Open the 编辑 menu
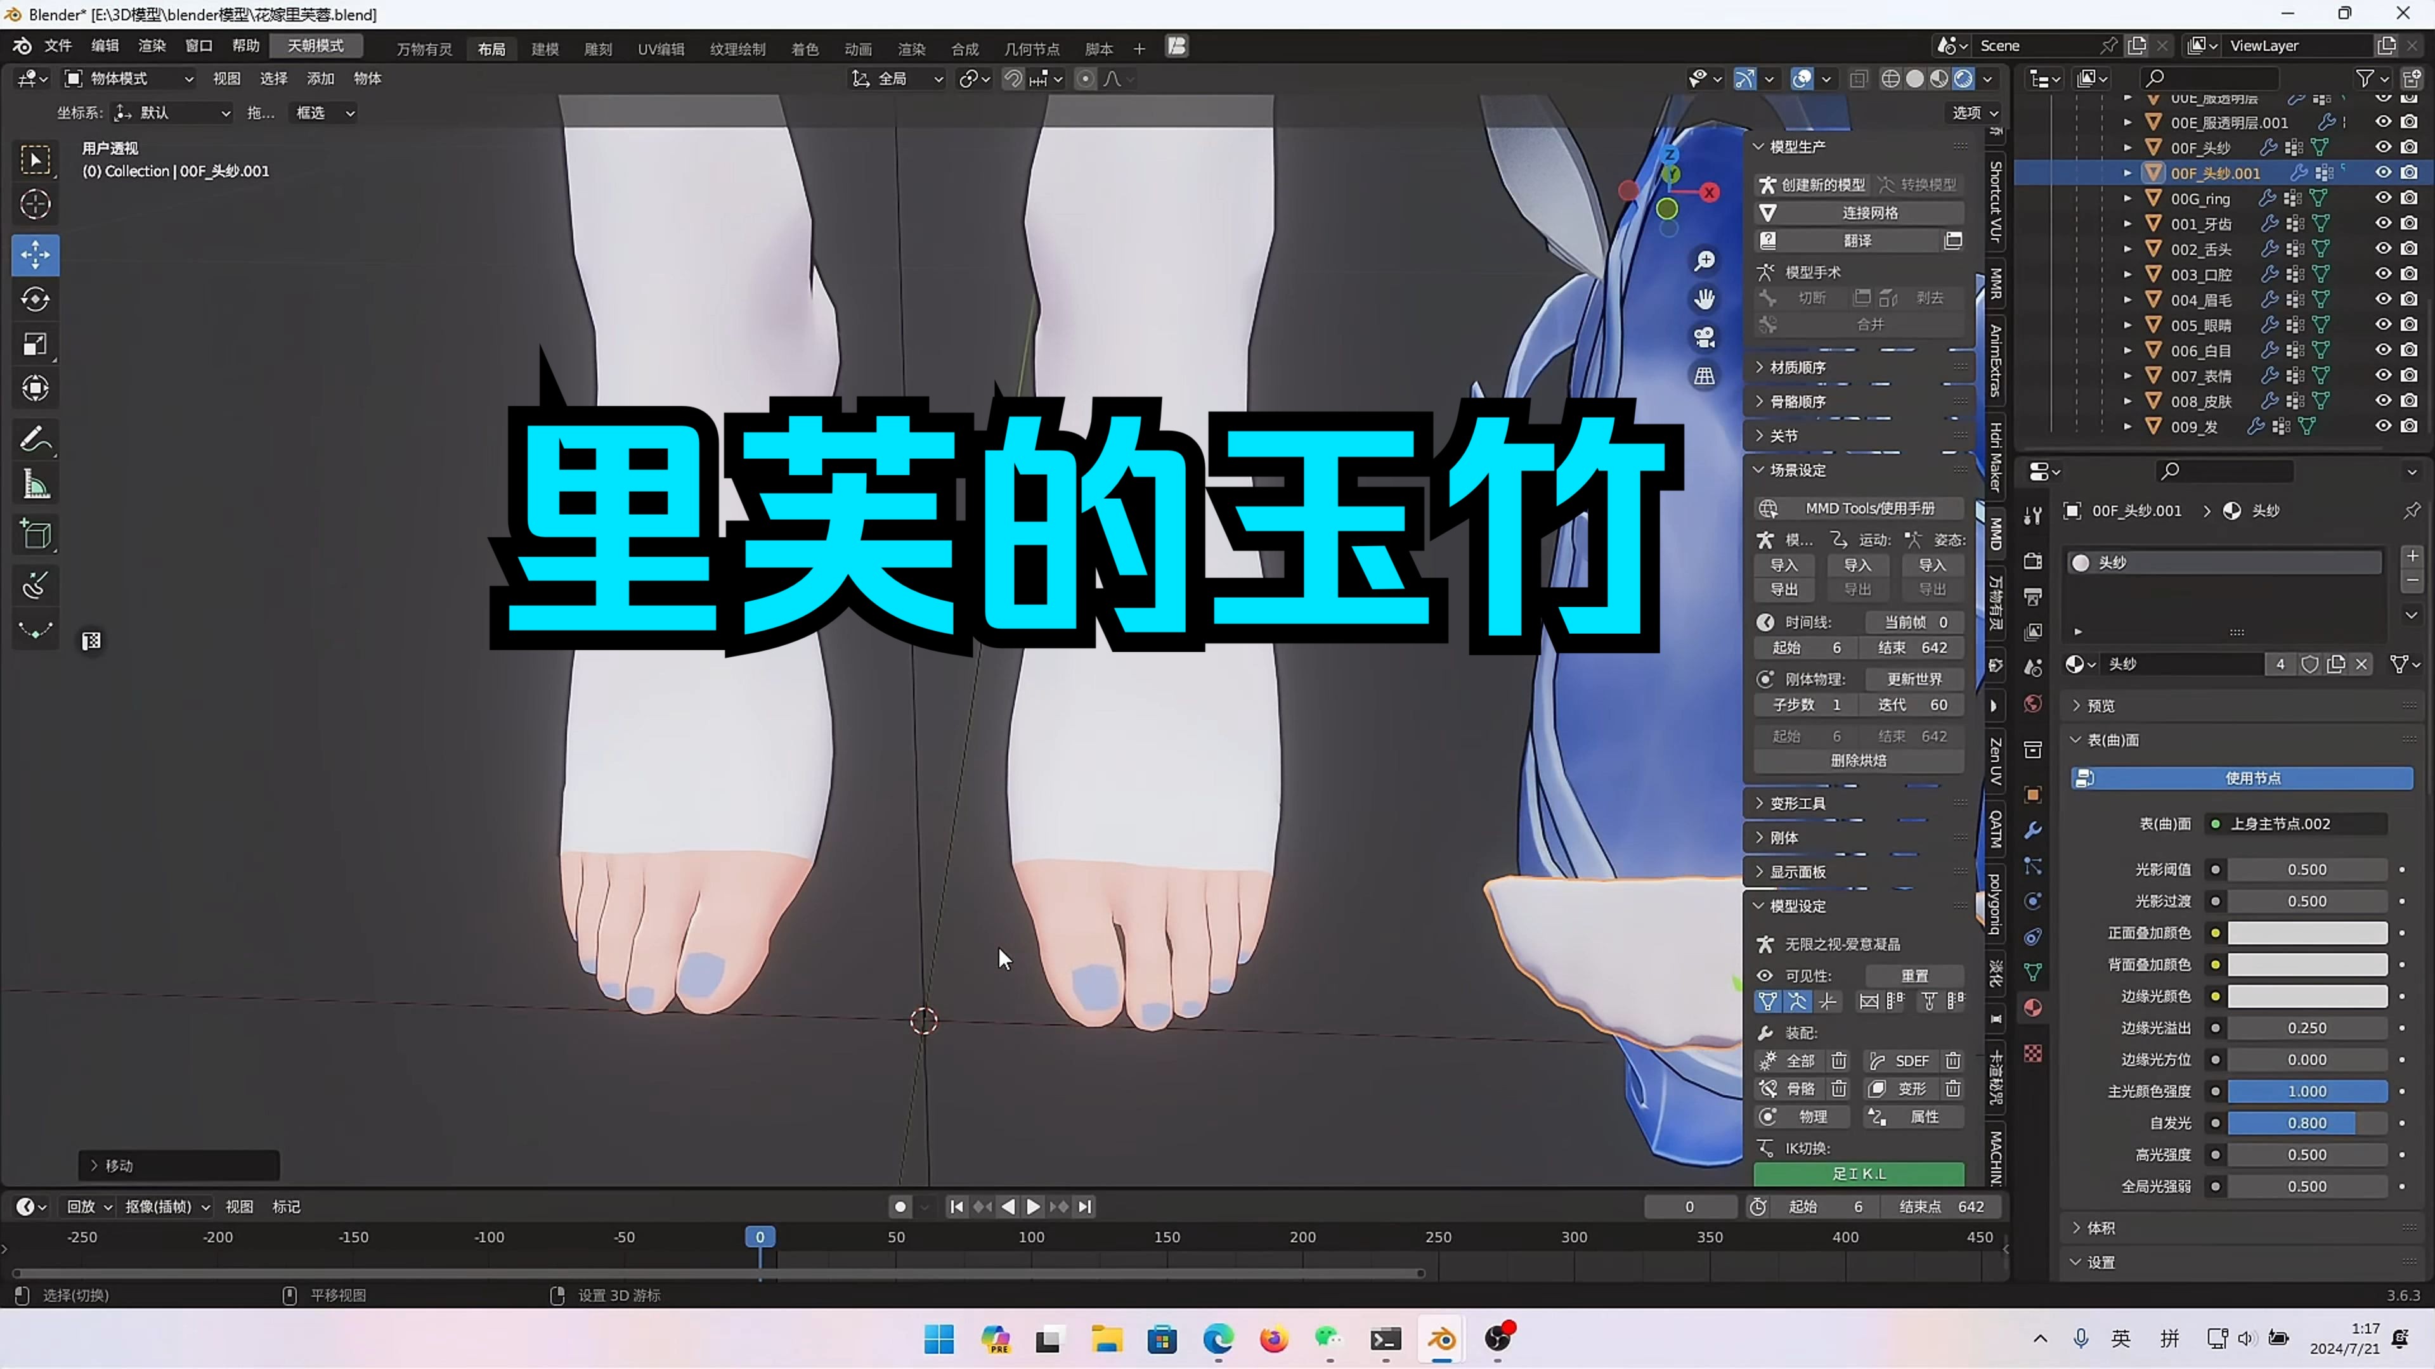 click(105, 46)
